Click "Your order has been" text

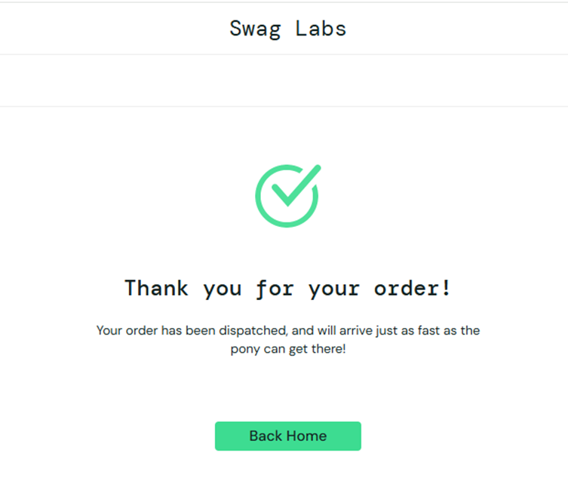click(149, 330)
